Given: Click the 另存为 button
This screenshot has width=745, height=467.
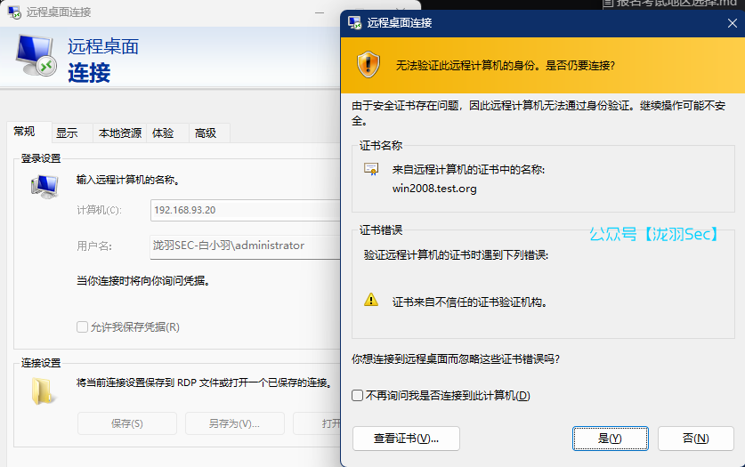Looking at the screenshot, I should point(234,423).
